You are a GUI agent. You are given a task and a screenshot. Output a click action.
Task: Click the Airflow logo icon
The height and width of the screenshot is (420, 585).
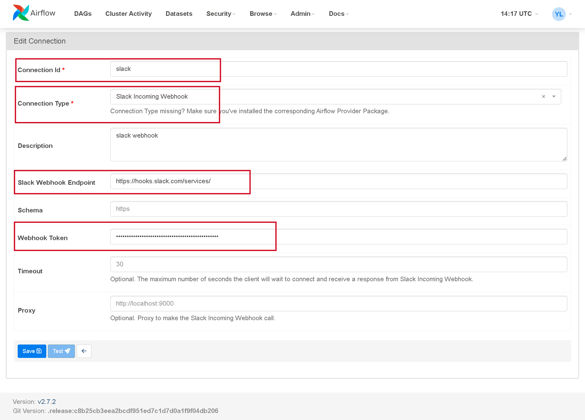(x=21, y=13)
